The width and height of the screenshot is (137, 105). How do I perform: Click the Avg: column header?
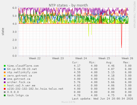(109, 63)
